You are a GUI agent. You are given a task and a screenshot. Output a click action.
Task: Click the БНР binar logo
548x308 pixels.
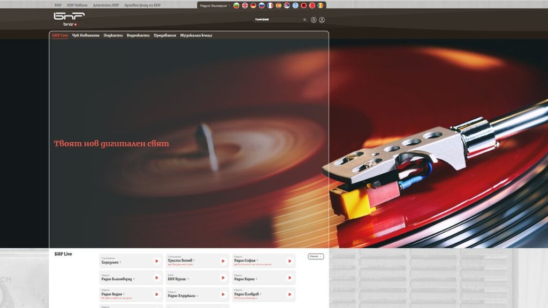[69, 19]
